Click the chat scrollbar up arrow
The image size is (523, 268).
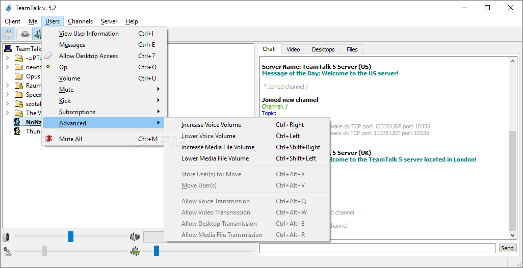coord(513,61)
